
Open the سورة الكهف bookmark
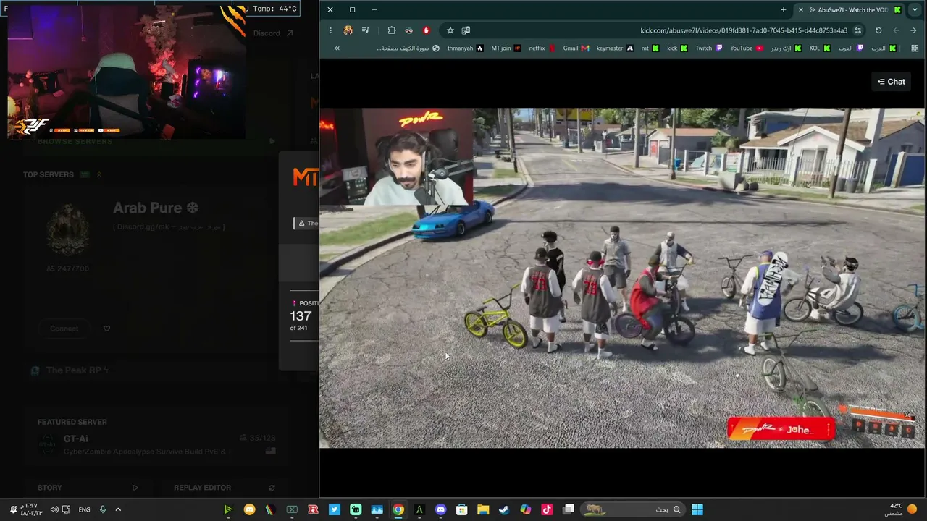click(408, 48)
